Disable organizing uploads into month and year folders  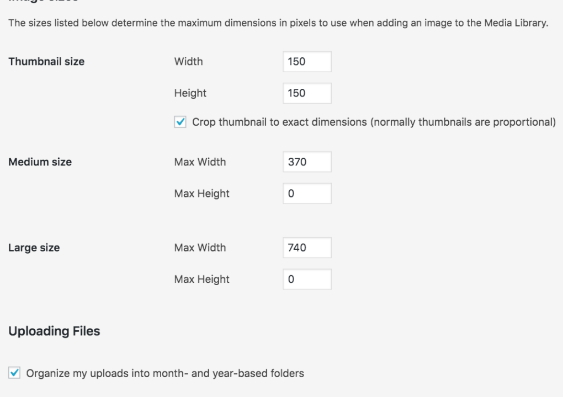pos(14,373)
